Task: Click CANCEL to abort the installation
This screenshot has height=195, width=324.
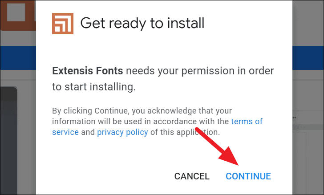Action: 192,176
